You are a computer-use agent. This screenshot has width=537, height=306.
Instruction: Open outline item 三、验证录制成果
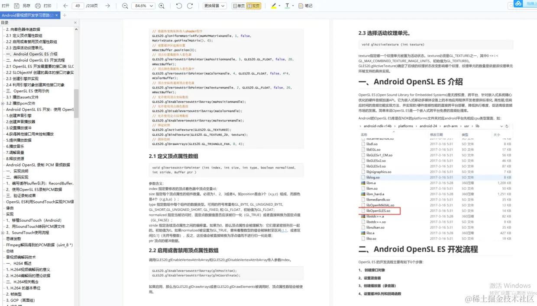(21, 196)
